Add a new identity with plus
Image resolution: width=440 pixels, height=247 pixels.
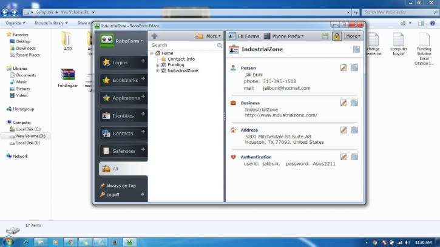(143, 114)
